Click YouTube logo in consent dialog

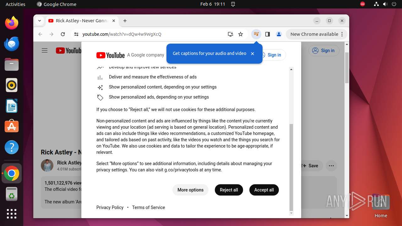tap(111, 55)
